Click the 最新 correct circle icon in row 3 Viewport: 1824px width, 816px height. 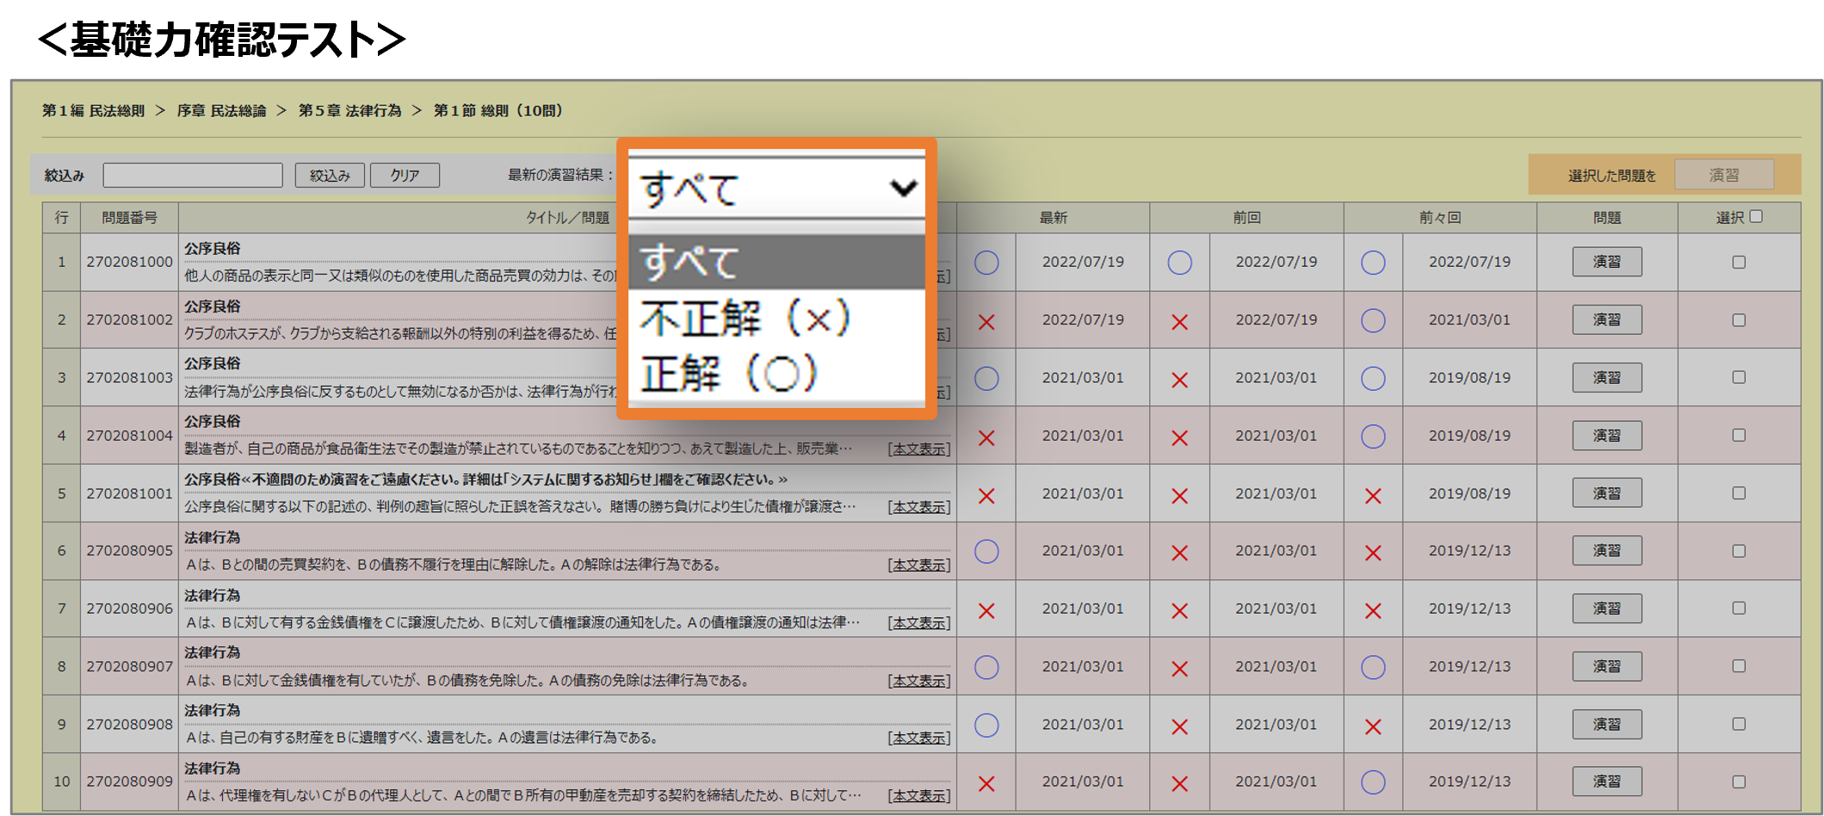pos(986,378)
